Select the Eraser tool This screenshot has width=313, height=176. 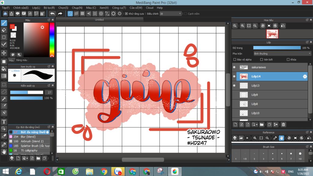pos(4,30)
